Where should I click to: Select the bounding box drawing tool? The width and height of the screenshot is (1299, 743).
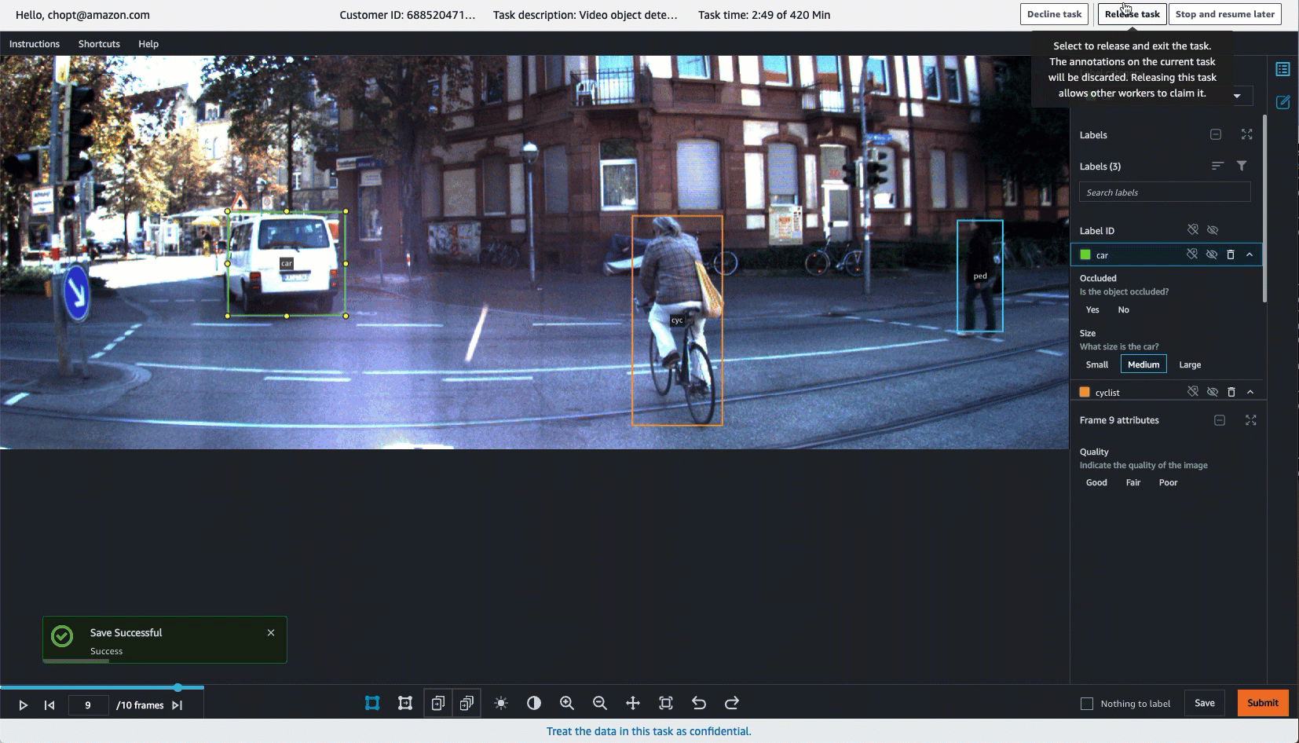tap(372, 703)
